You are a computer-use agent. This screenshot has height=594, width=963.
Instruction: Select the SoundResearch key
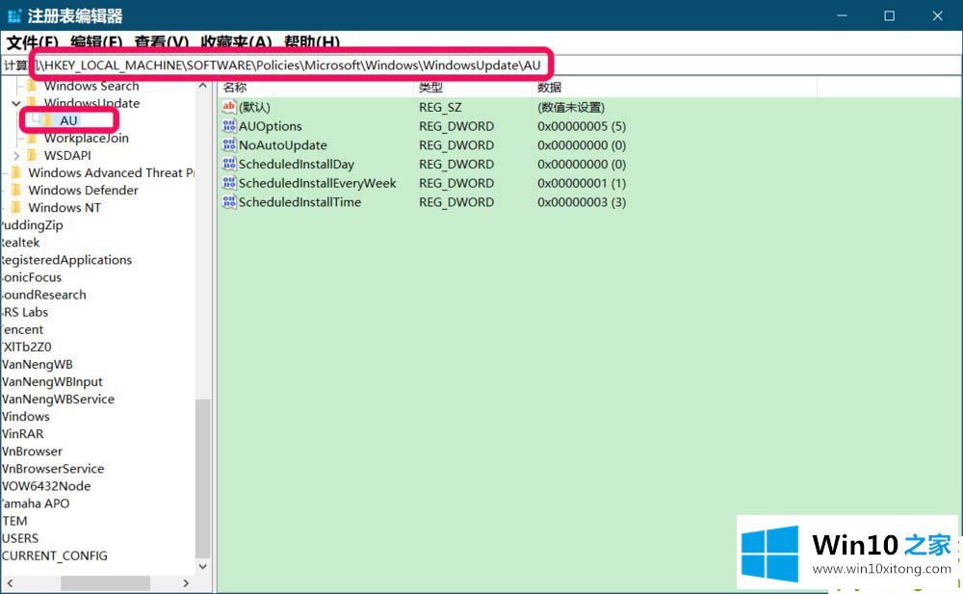(43, 295)
